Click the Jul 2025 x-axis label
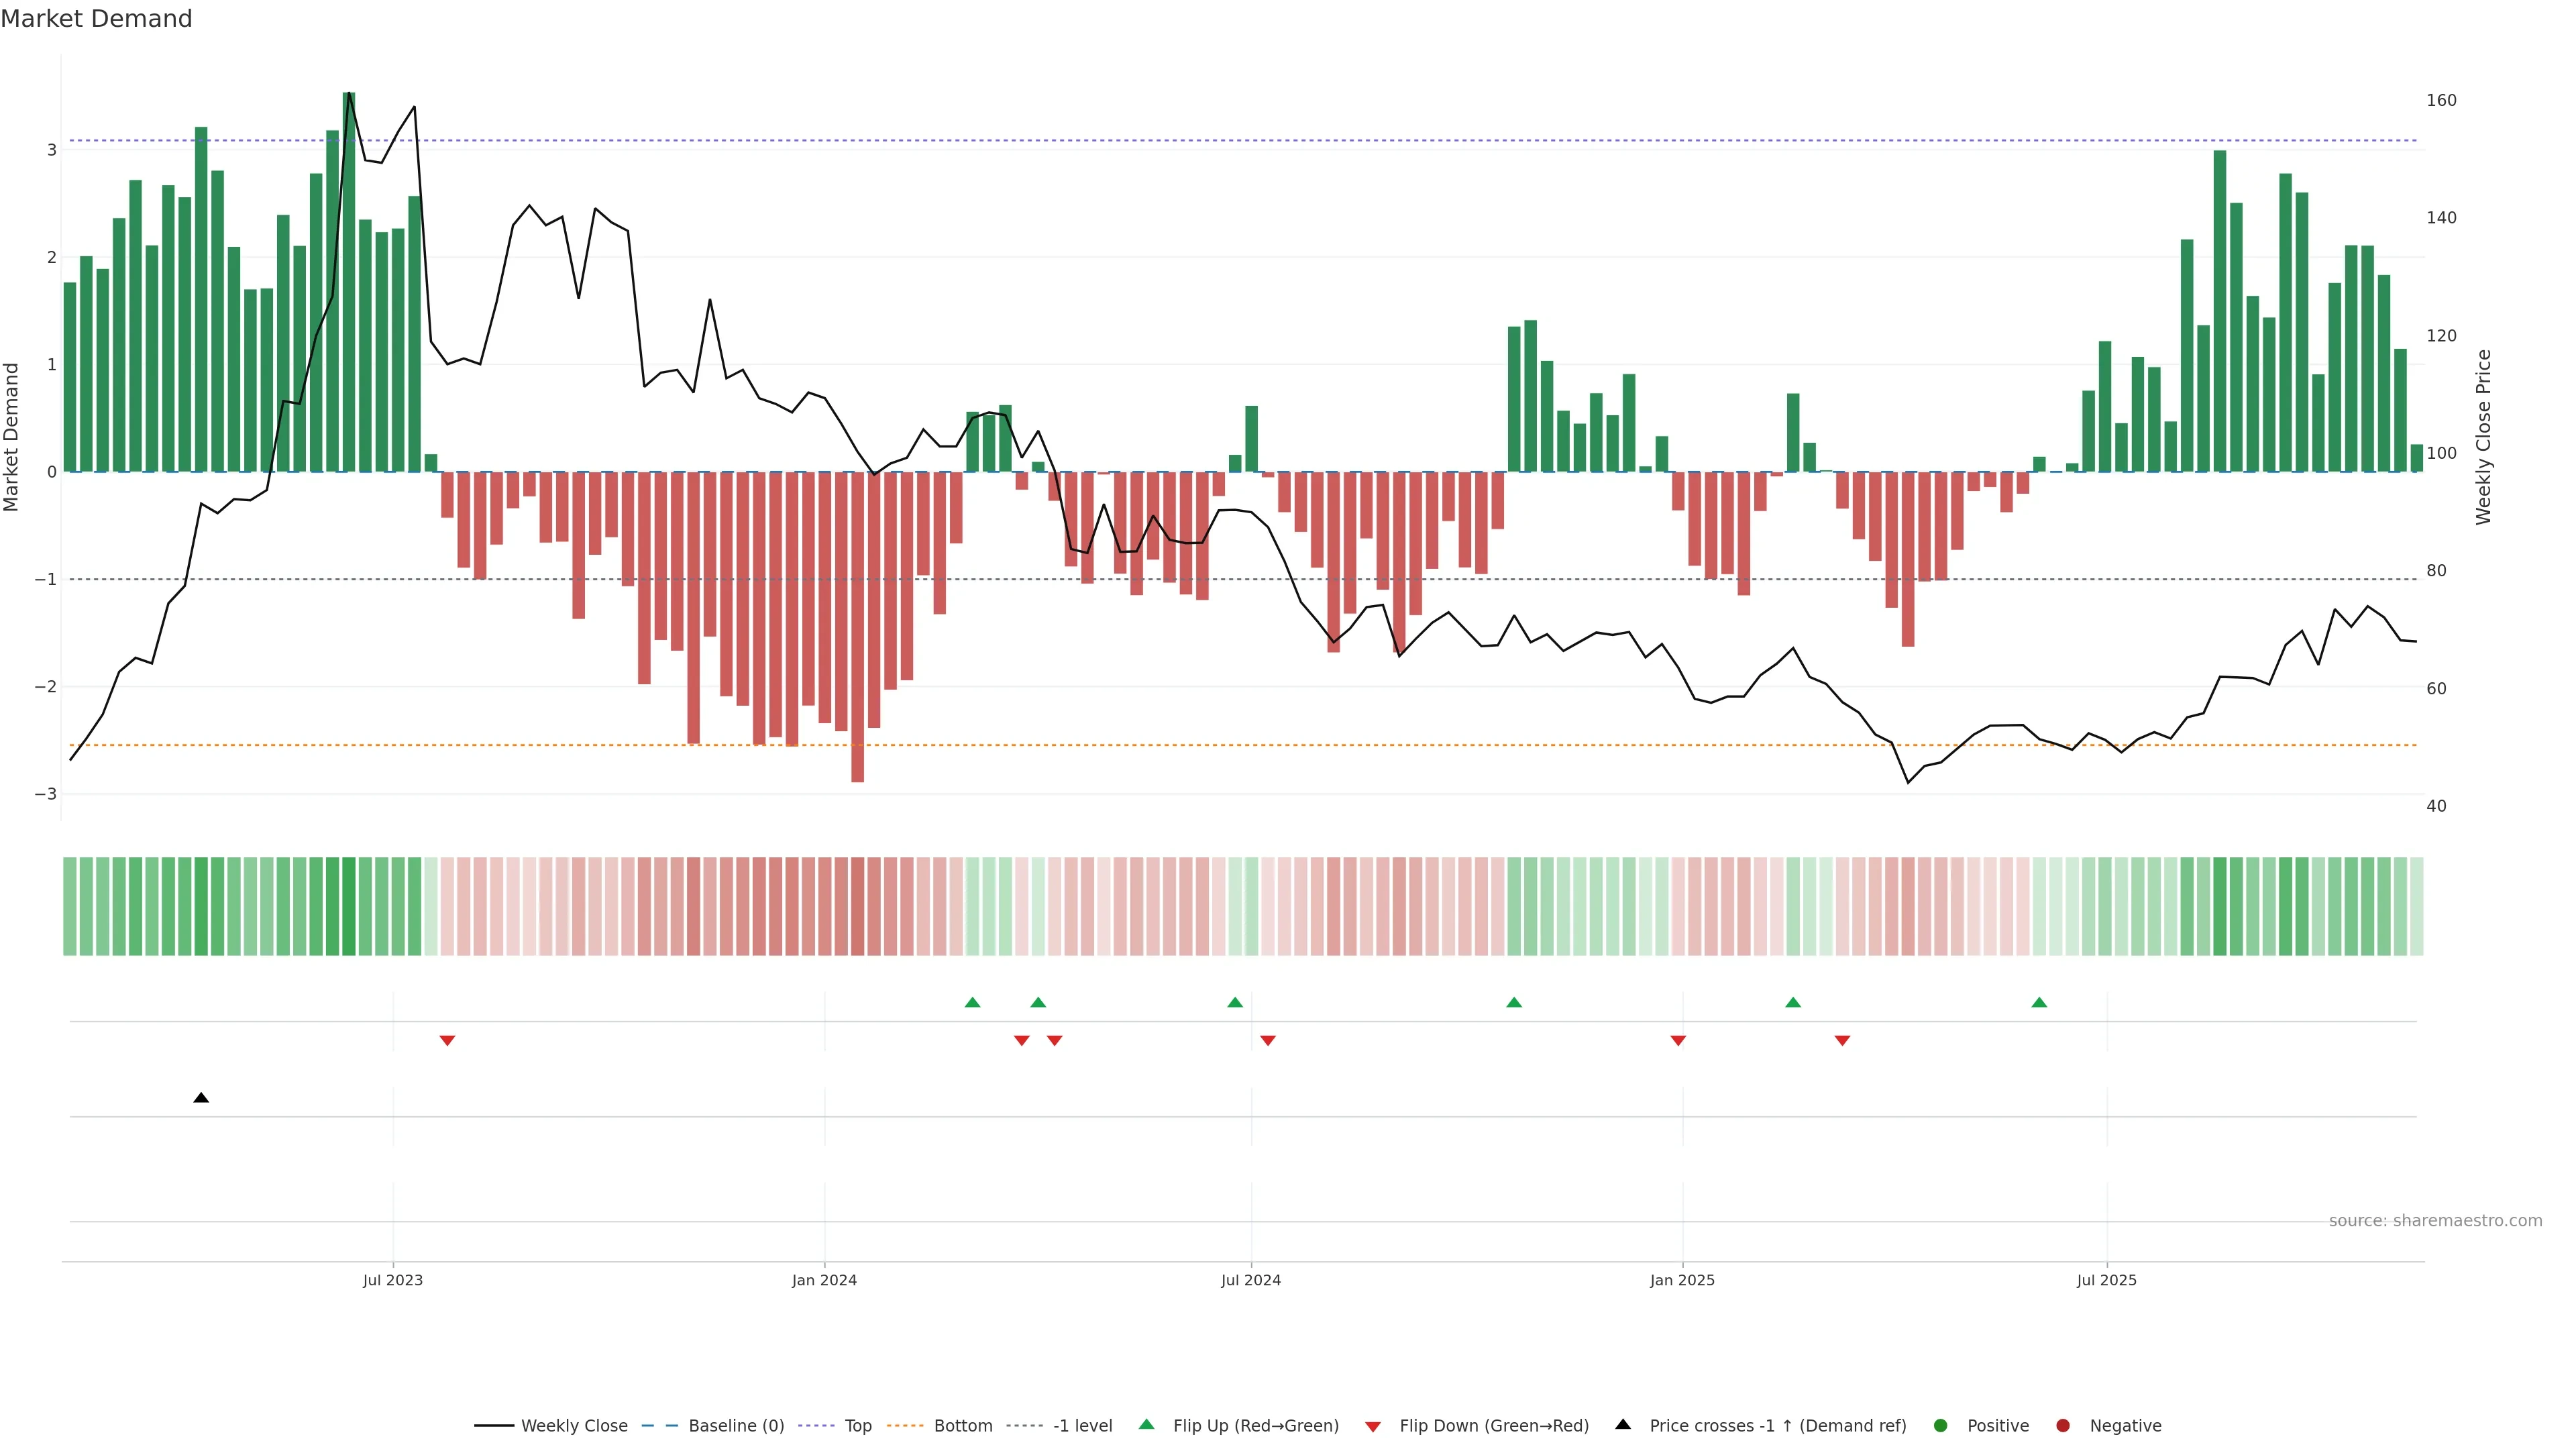 tap(2106, 1280)
